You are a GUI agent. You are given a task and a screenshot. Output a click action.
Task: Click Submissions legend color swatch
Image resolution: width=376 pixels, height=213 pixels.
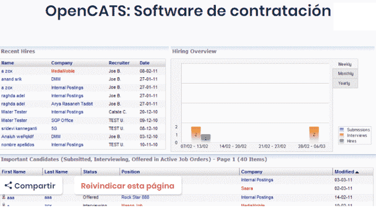coord(342,130)
